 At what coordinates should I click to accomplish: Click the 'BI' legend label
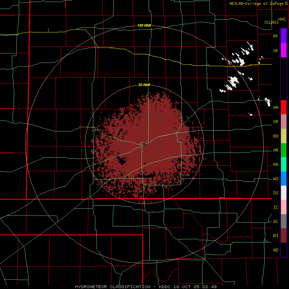[x=276, y=236]
